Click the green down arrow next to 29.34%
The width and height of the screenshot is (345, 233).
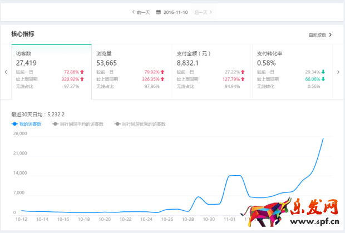point(323,72)
